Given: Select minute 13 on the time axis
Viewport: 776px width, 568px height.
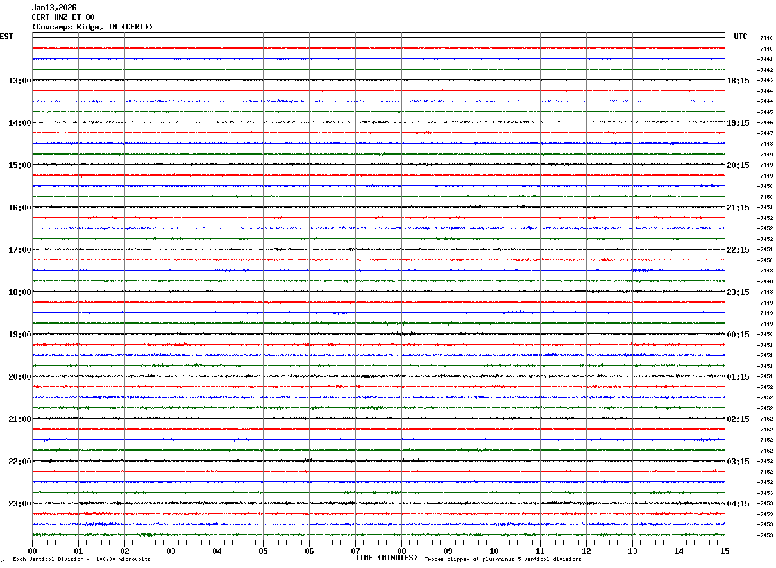Looking at the screenshot, I should click(x=632, y=551).
